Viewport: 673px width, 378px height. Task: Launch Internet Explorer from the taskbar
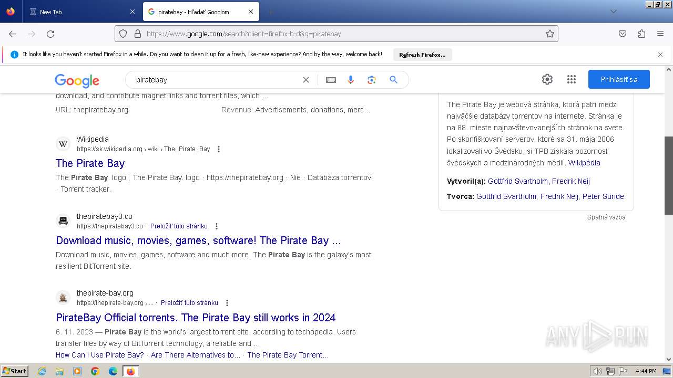tap(42, 371)
